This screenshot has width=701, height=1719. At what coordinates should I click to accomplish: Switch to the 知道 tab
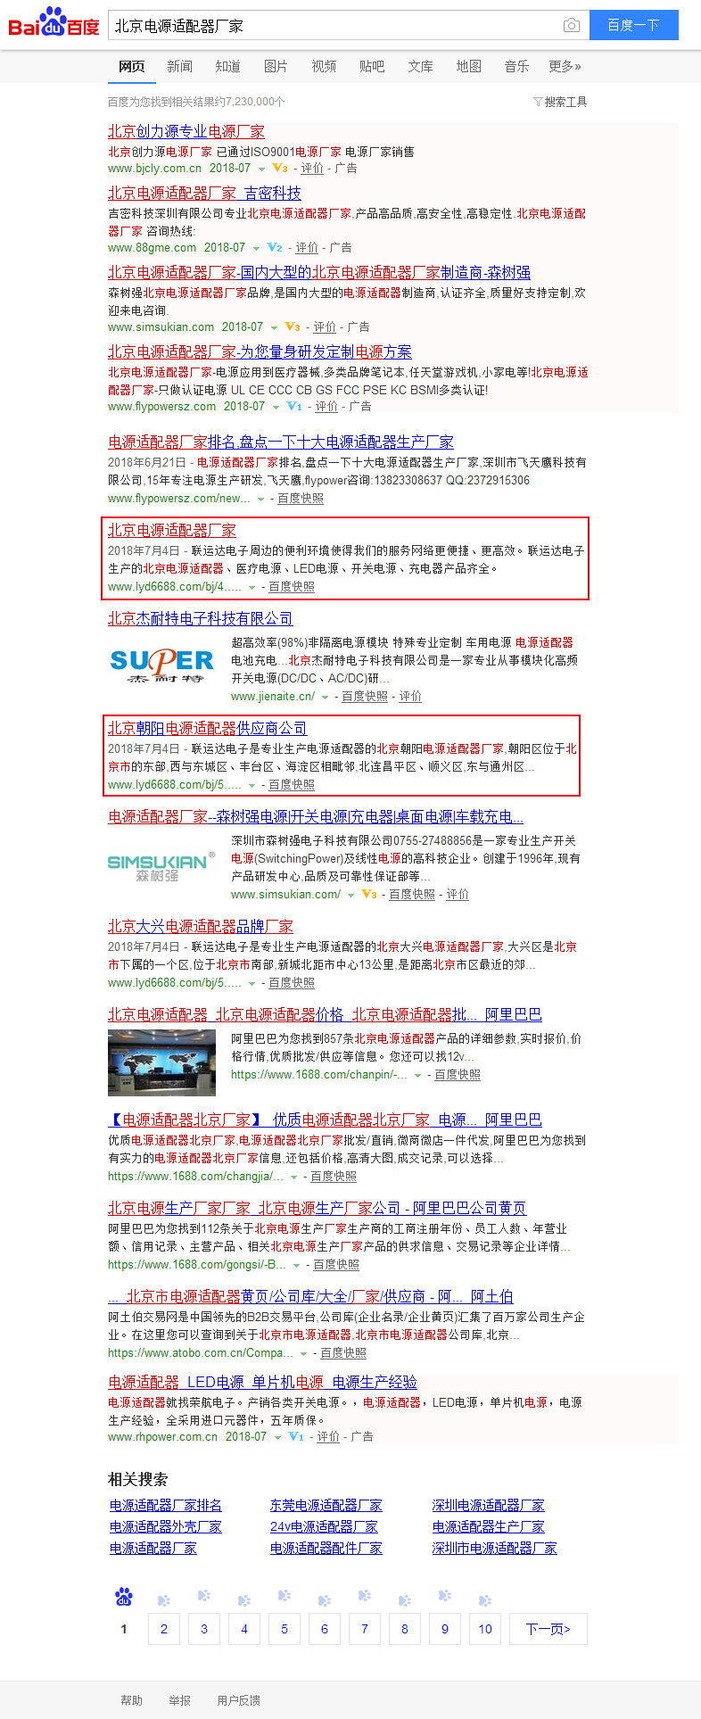tap(227, 66)
